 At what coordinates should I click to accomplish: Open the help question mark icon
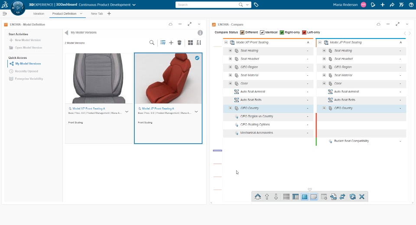411,5
